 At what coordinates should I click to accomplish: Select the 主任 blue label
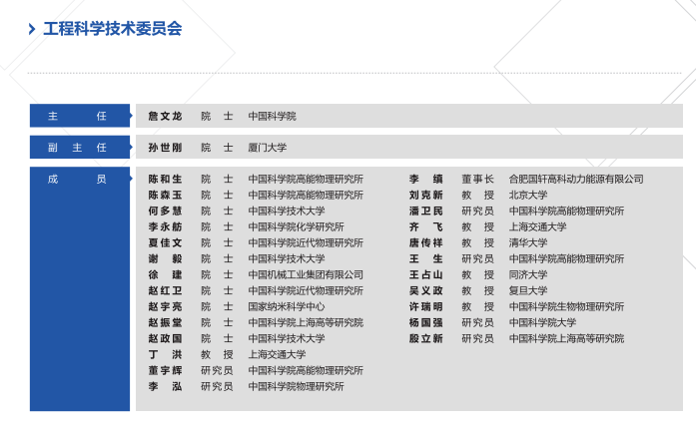(80, 116)
